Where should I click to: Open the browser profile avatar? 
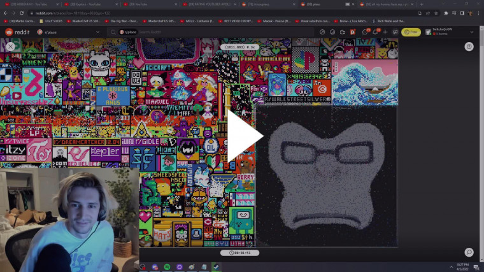tap(470, 13)
